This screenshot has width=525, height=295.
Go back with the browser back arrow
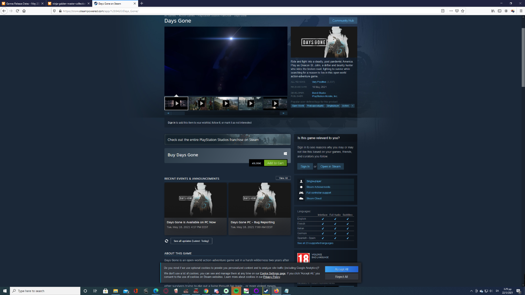coord(4,11)
